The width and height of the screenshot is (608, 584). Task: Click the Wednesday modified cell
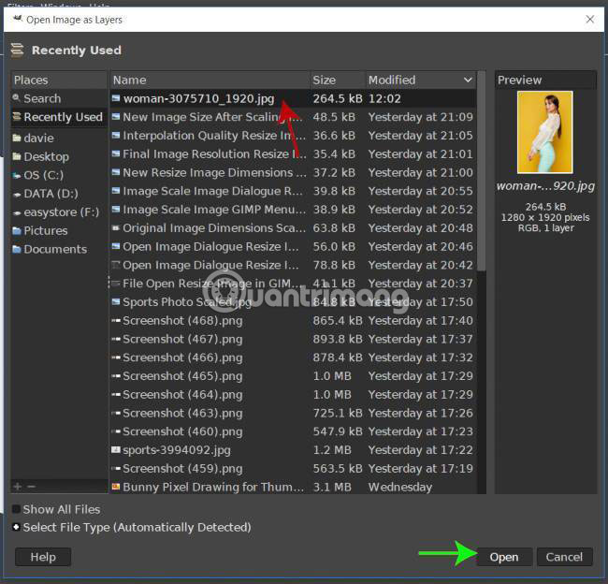[x=400, y=487]
